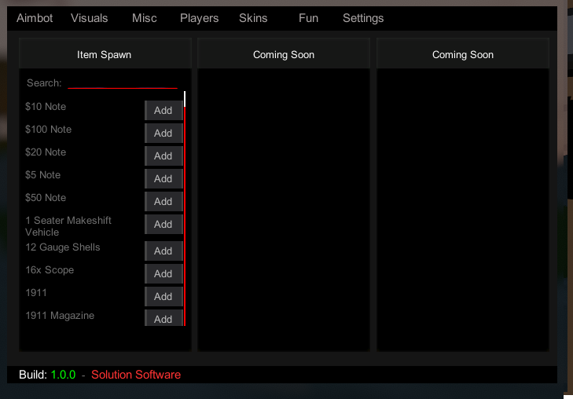Select the 1911 Magazine label

[x=60, y=316]
